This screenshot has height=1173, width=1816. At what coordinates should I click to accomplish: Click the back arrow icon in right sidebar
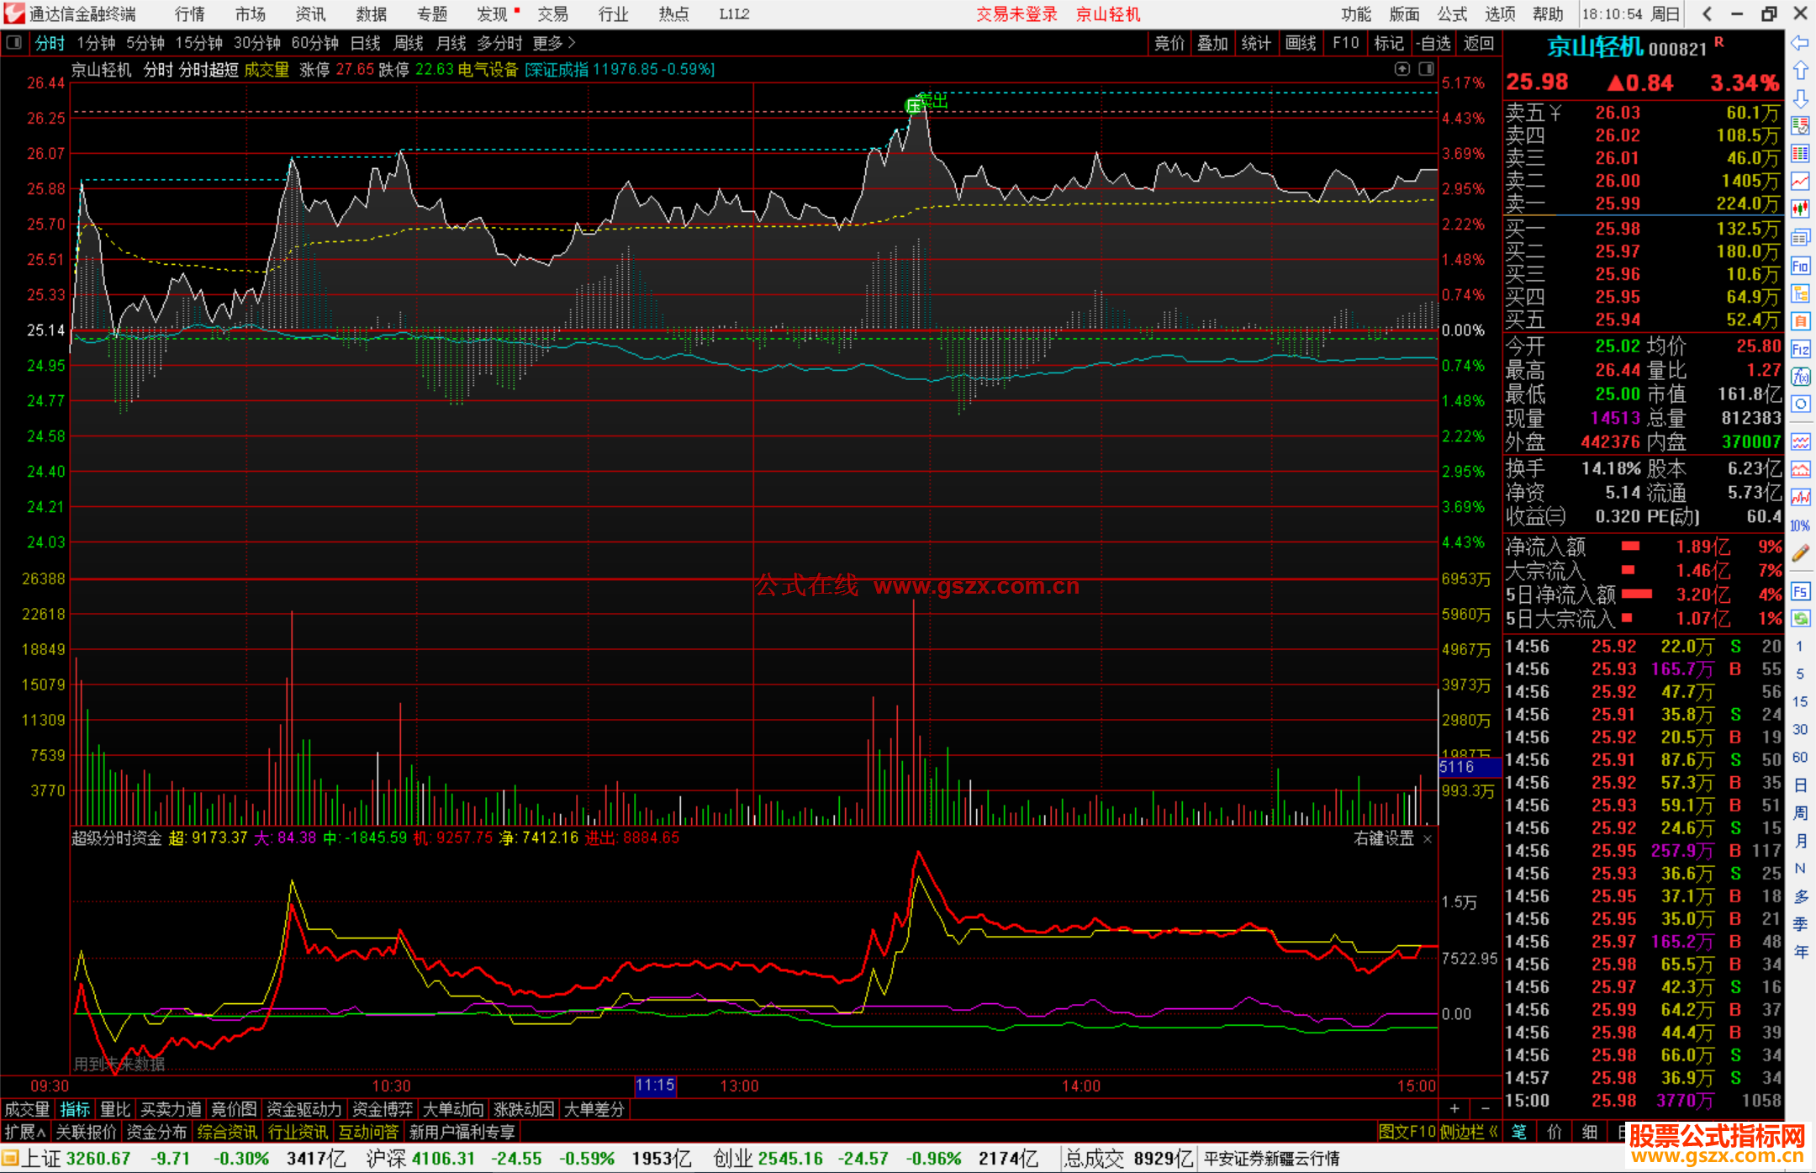coord(1800,43)
